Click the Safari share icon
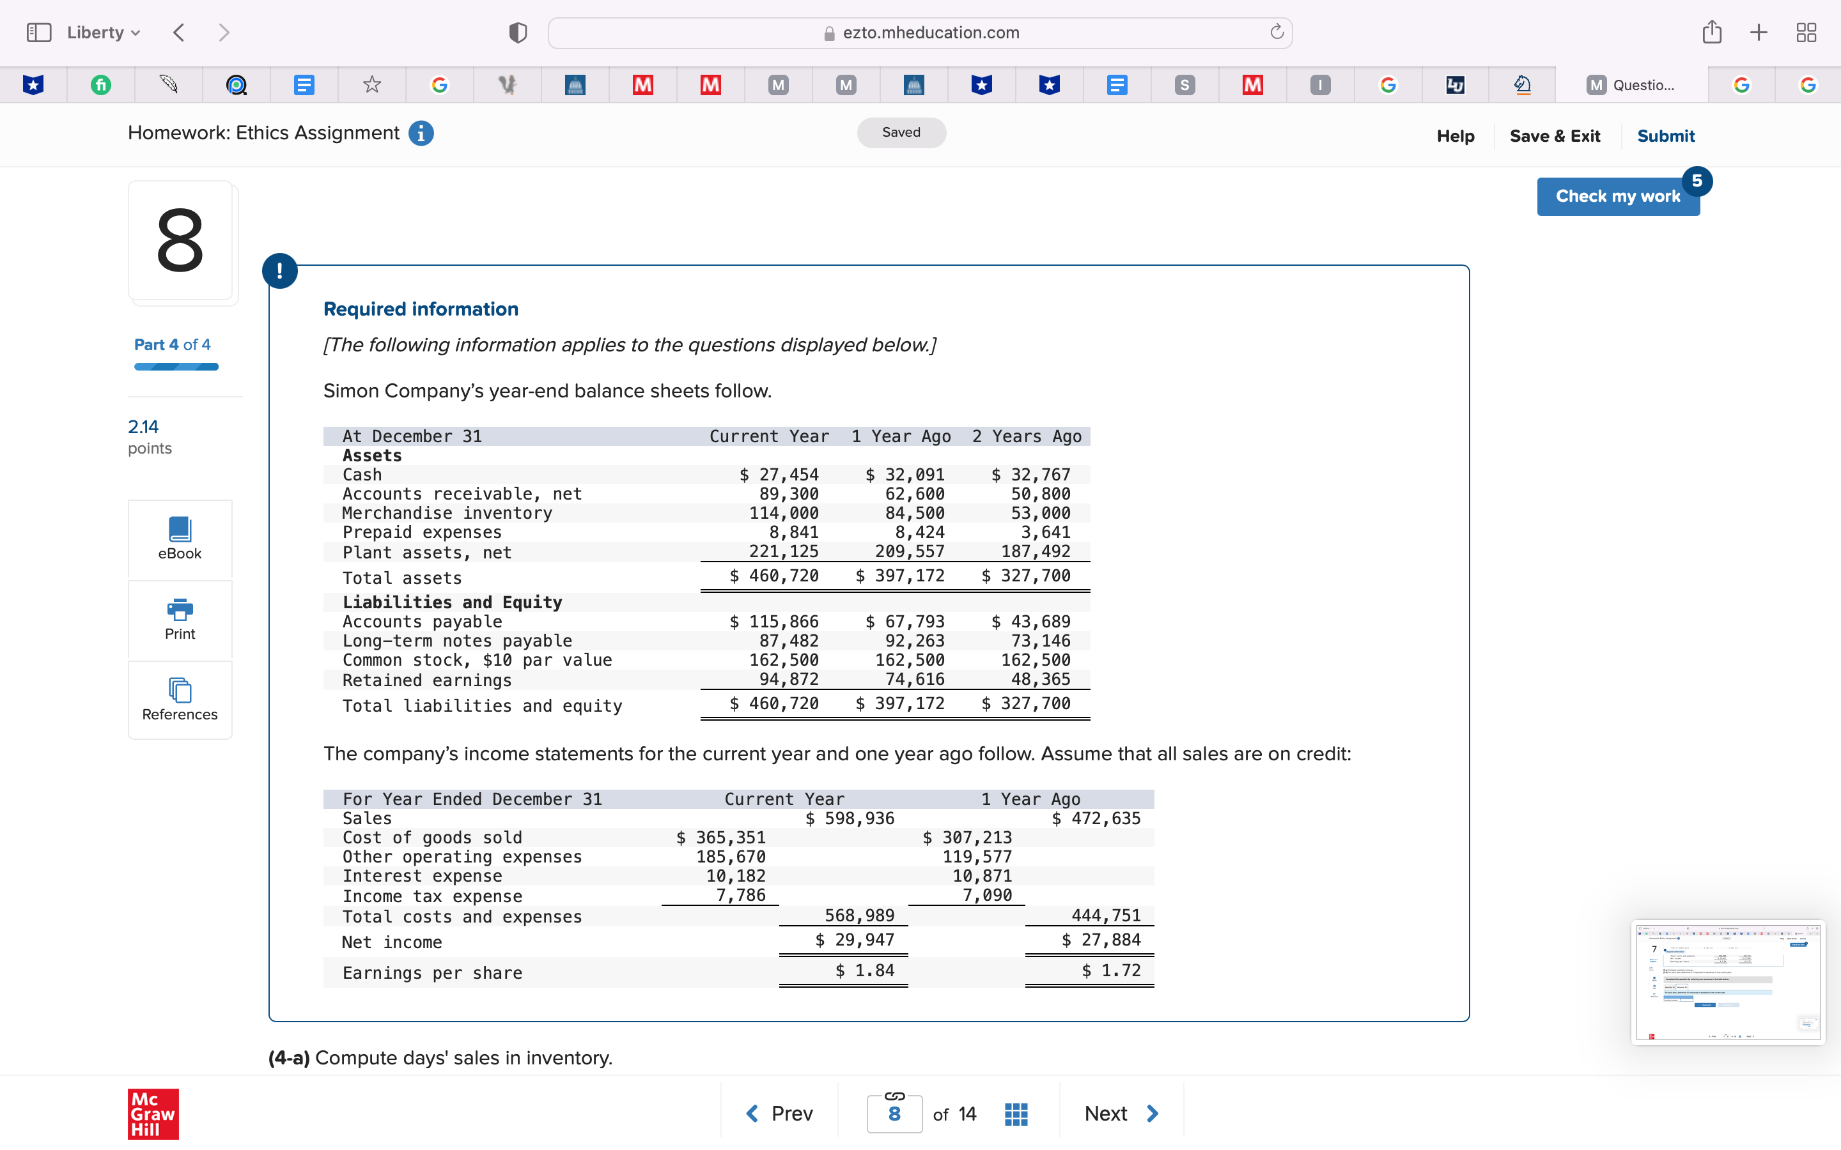Image resolution: width=1841 pixels, height=1150 pixels. click(x=1713, y=32)
